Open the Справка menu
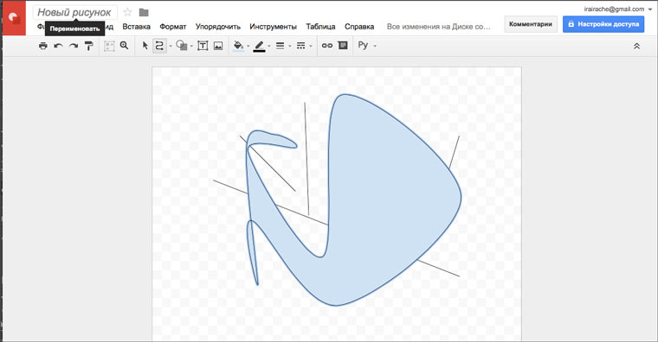The image size is (658, 342). tap(359, 27)
